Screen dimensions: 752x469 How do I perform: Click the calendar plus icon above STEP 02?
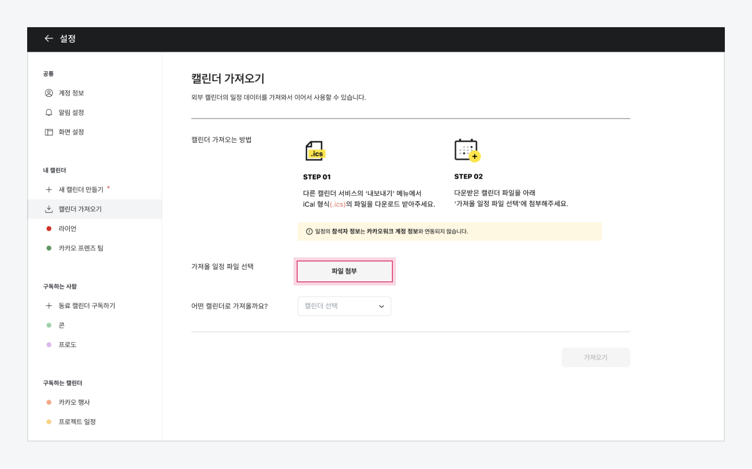[x=467, y=150]
